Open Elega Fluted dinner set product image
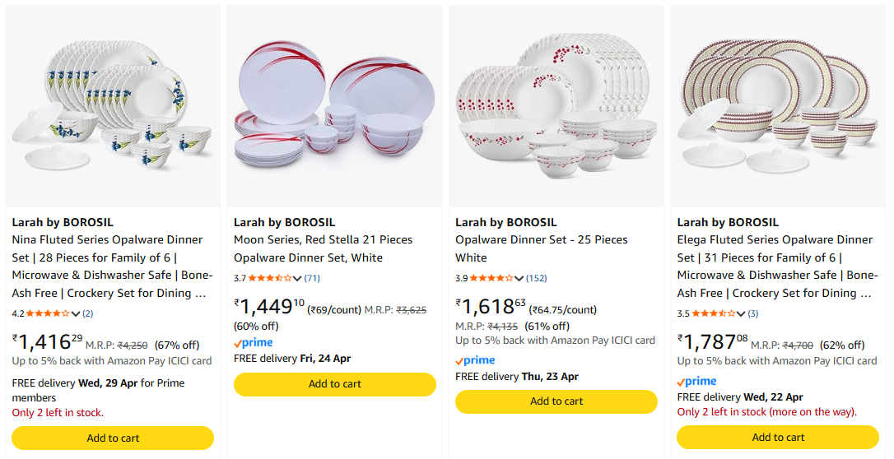 (778, 106)
